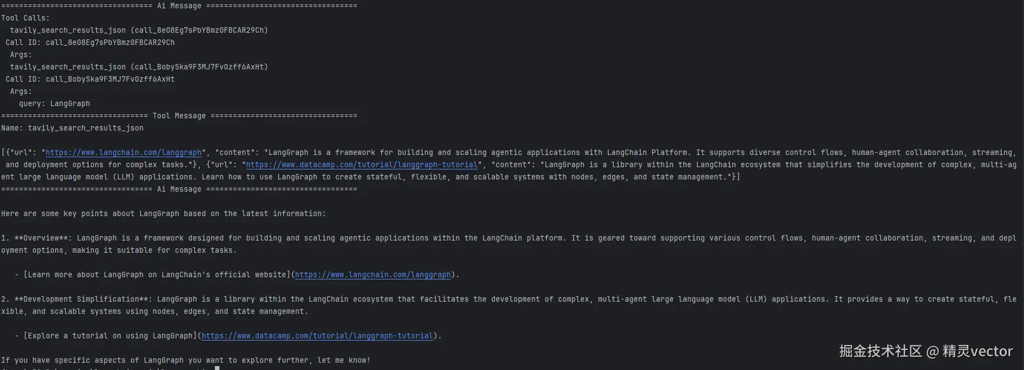Image resolution: width=1024 pixels, height=370 pixels.
Task: Click the first 'Args:' label
Action: point(21,55)
